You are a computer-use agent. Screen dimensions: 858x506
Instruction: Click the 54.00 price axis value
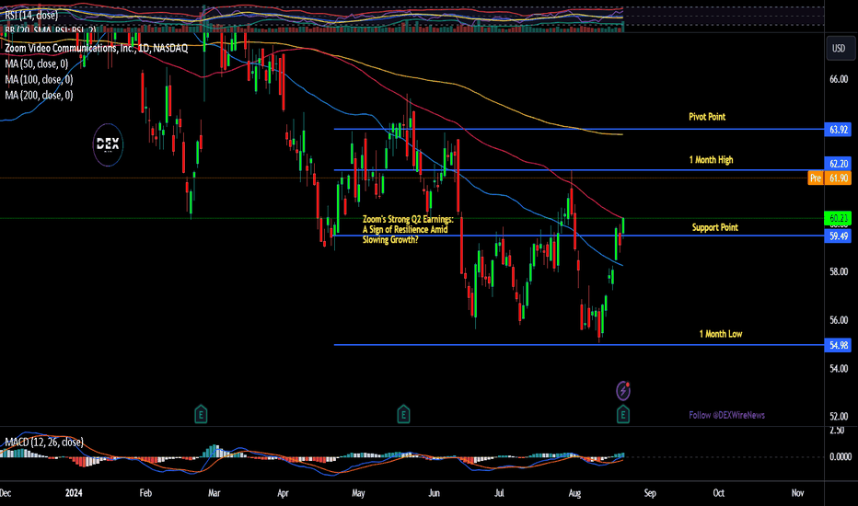(x=839, y=368)
